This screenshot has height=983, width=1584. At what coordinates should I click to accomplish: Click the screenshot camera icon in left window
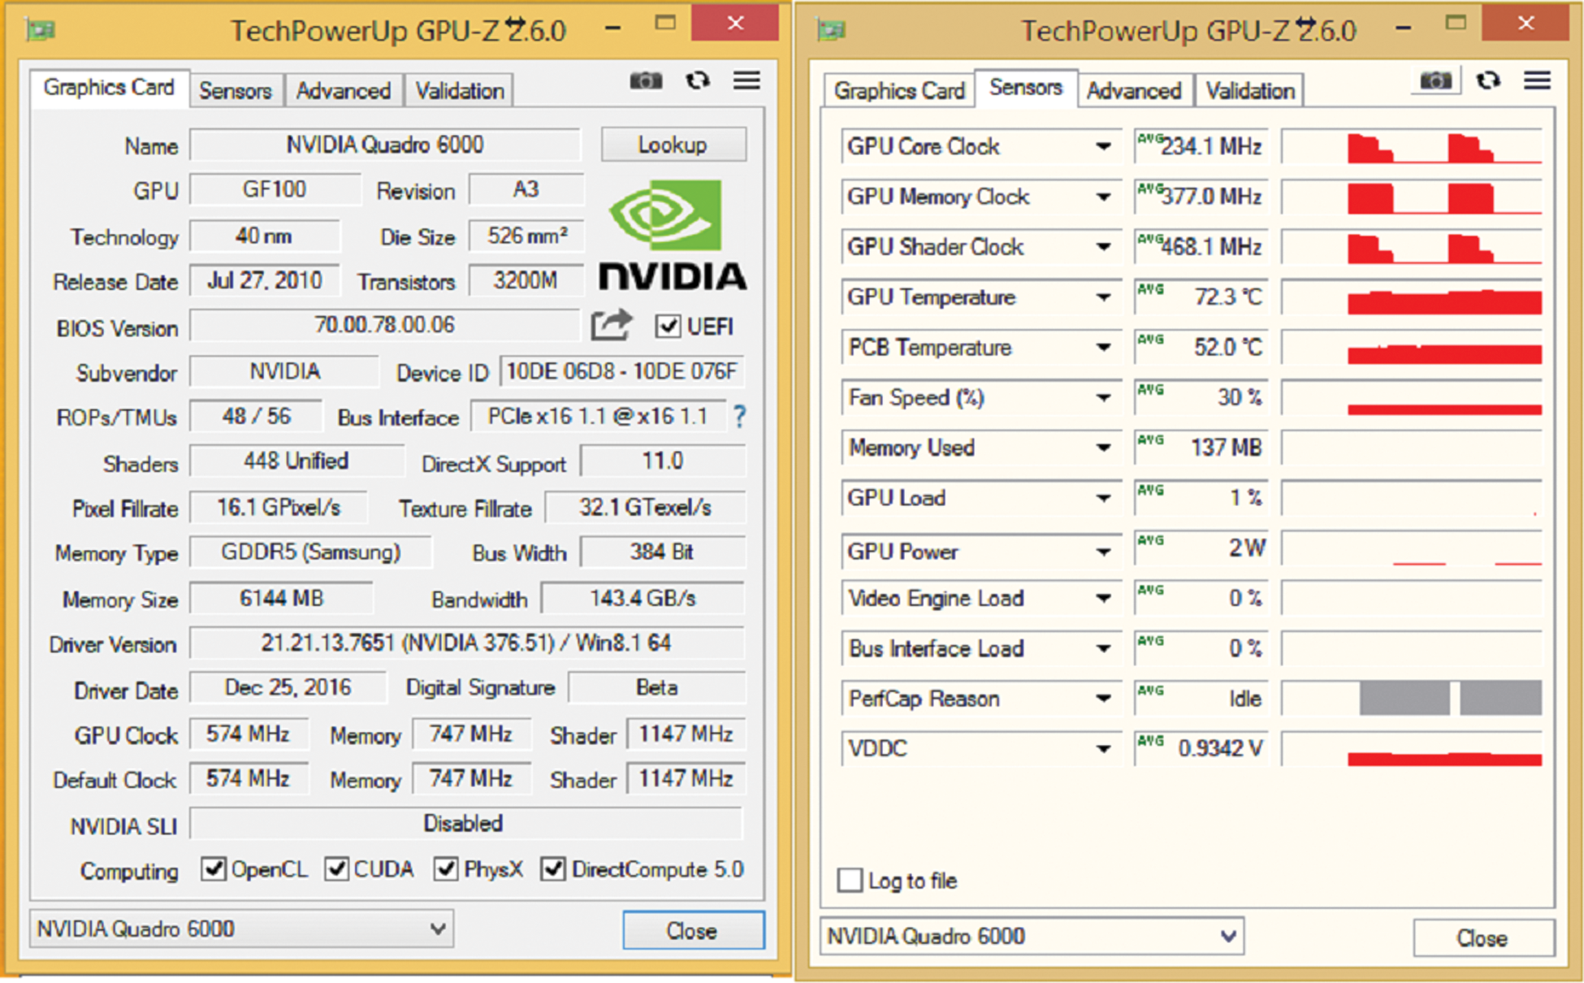[646, 81]
